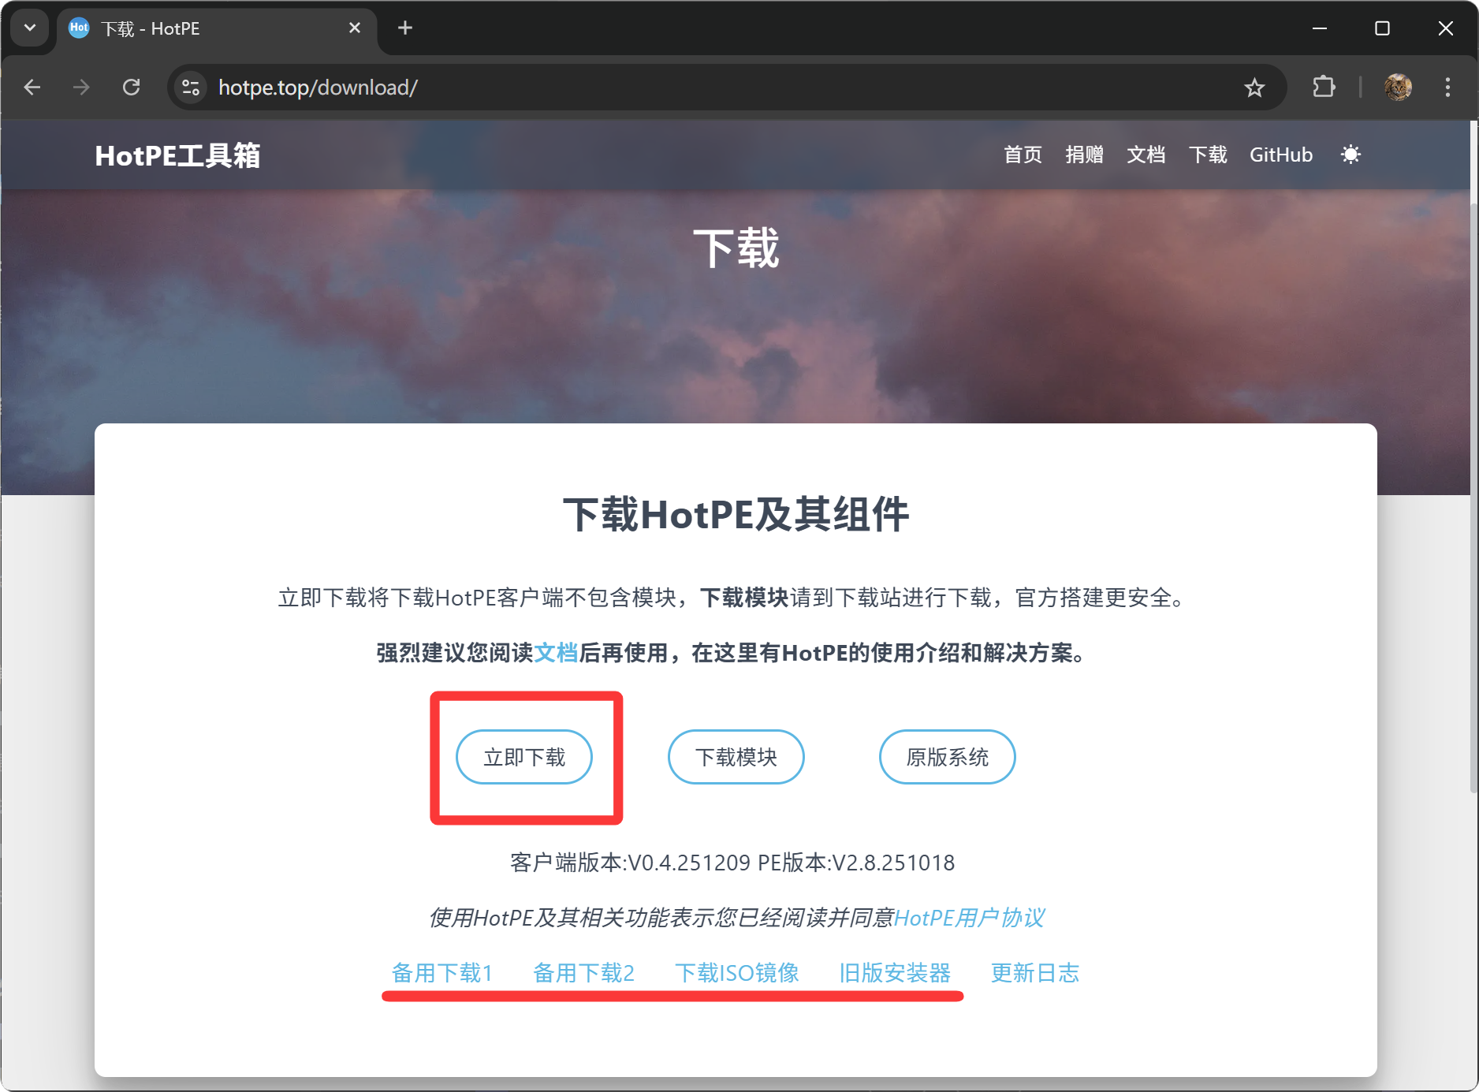Image resolution: width=1479 pixels, height=1092 pixels.
Task: Reload the page with the refresh icon
Action: 132,88
